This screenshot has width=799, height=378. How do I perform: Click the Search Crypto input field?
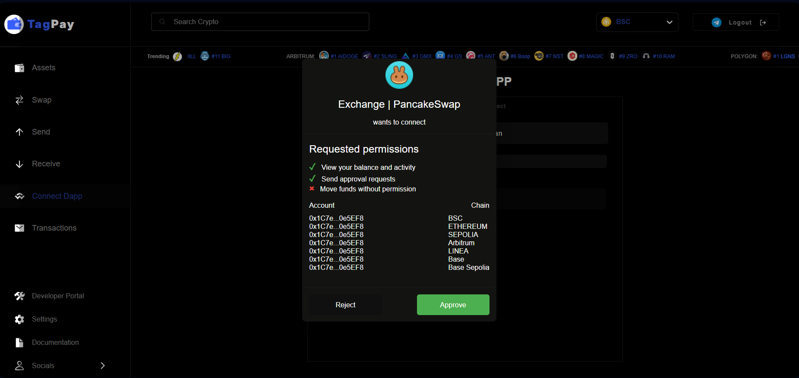(260, 22)
